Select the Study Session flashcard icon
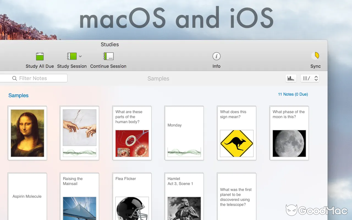Screen dimensions: 352x220 click(71, 56)
